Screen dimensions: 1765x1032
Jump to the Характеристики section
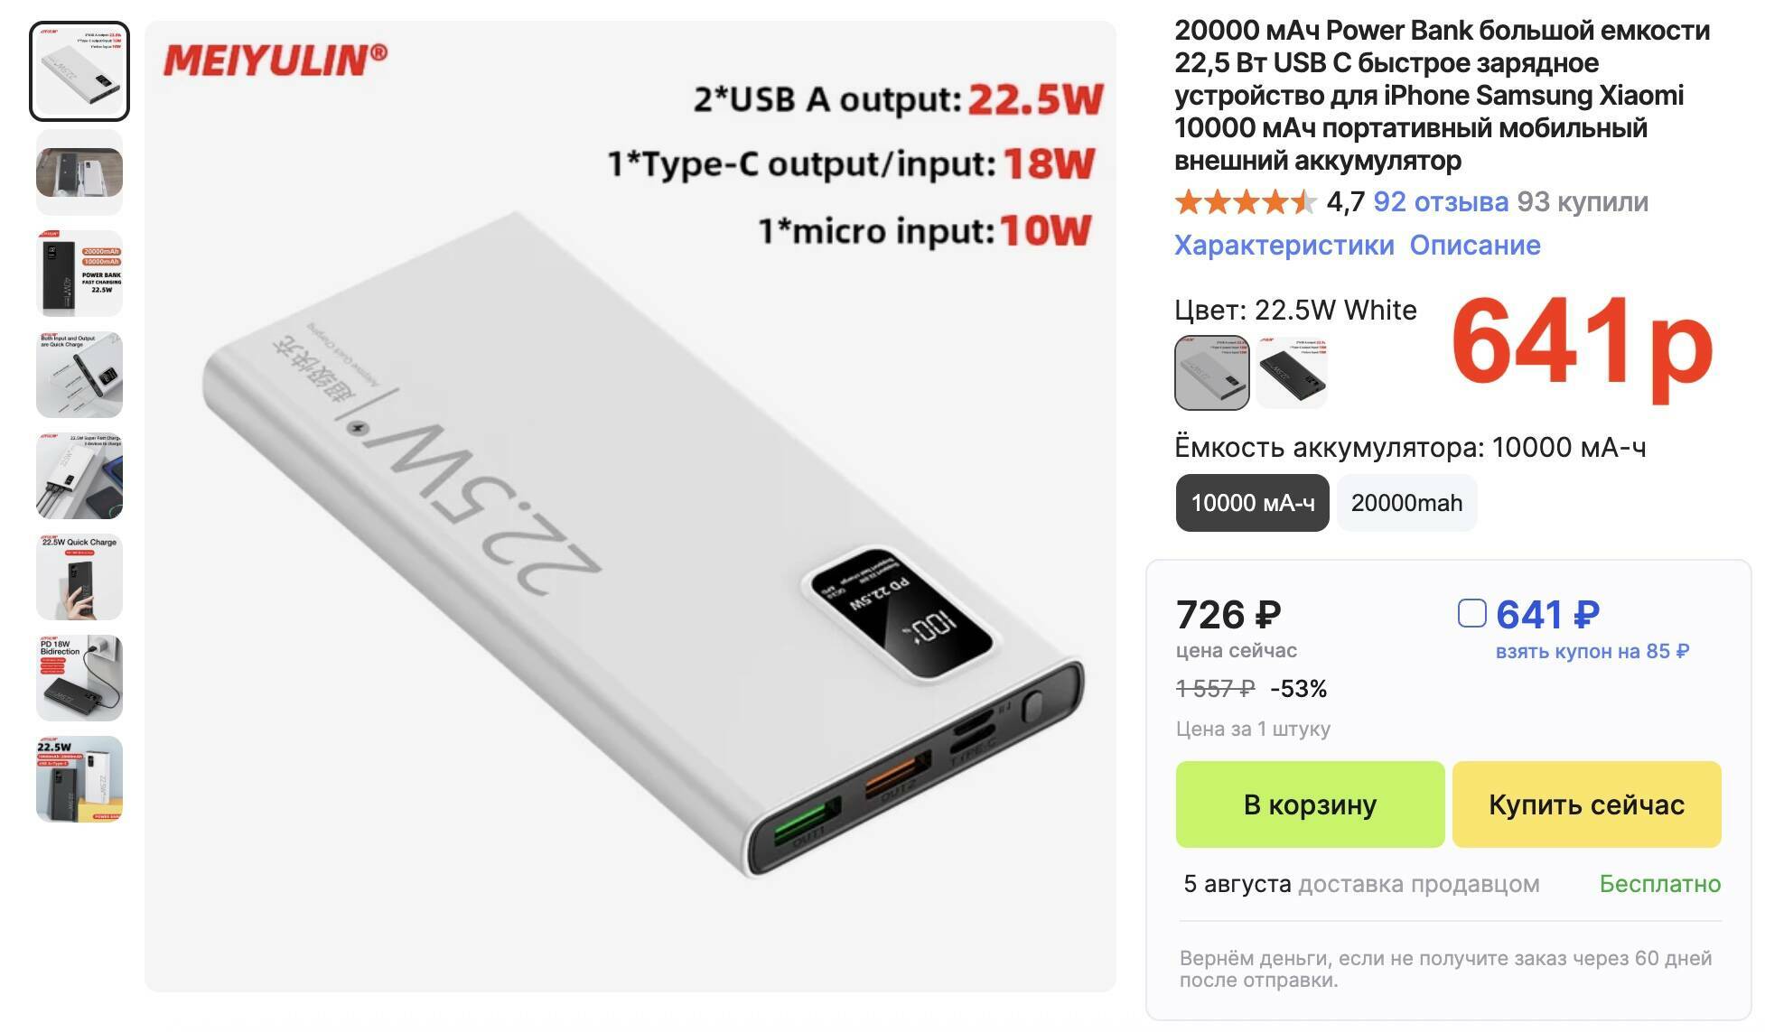(1284, 246)
